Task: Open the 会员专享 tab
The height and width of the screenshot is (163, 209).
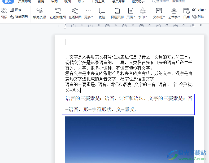Action: (x=118, y=1)
